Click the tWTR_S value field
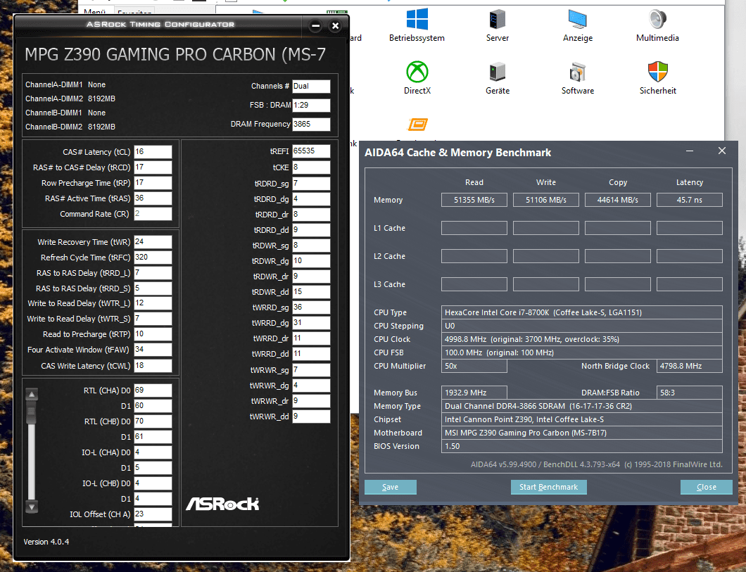The image size is (746, 572). point(153,319)
